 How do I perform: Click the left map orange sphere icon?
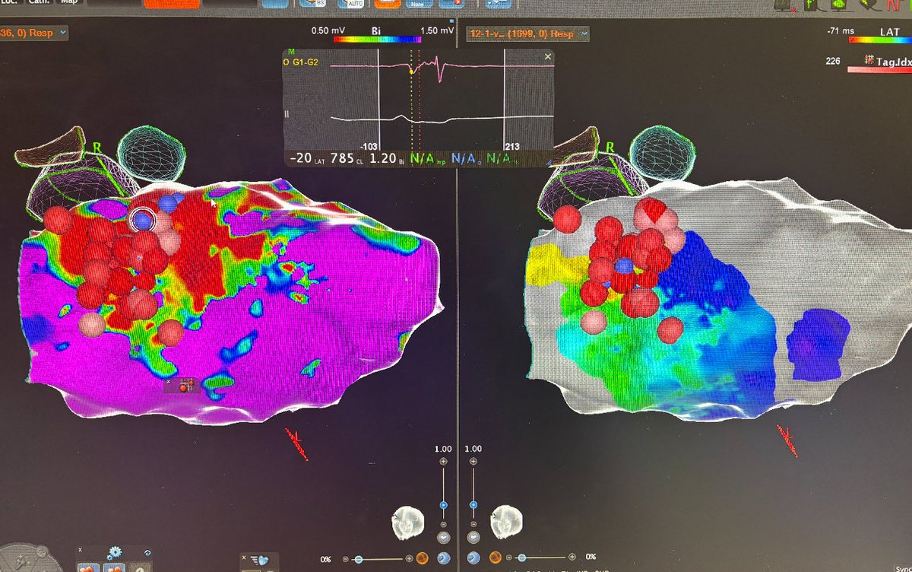click(x=421, y=558)
